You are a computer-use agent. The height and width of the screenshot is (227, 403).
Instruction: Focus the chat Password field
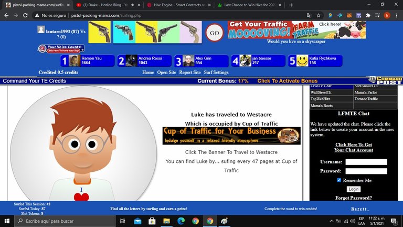click(366, 171)
